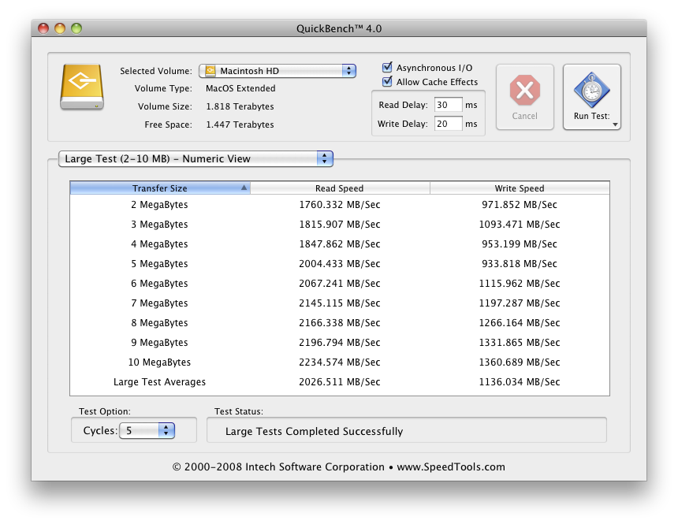This screenshot has height=524, width=678.
Task: Open the Large Test Numeric View dropdown
Action: tap(196, 158)
